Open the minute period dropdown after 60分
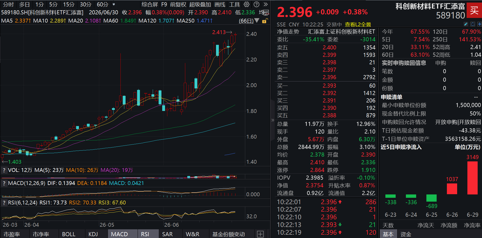 (114, 4)
